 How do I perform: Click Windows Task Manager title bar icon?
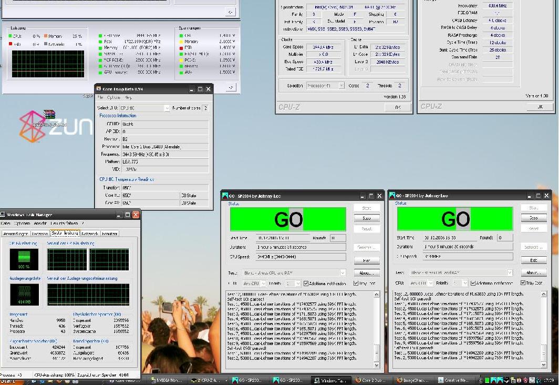[3, 215]
